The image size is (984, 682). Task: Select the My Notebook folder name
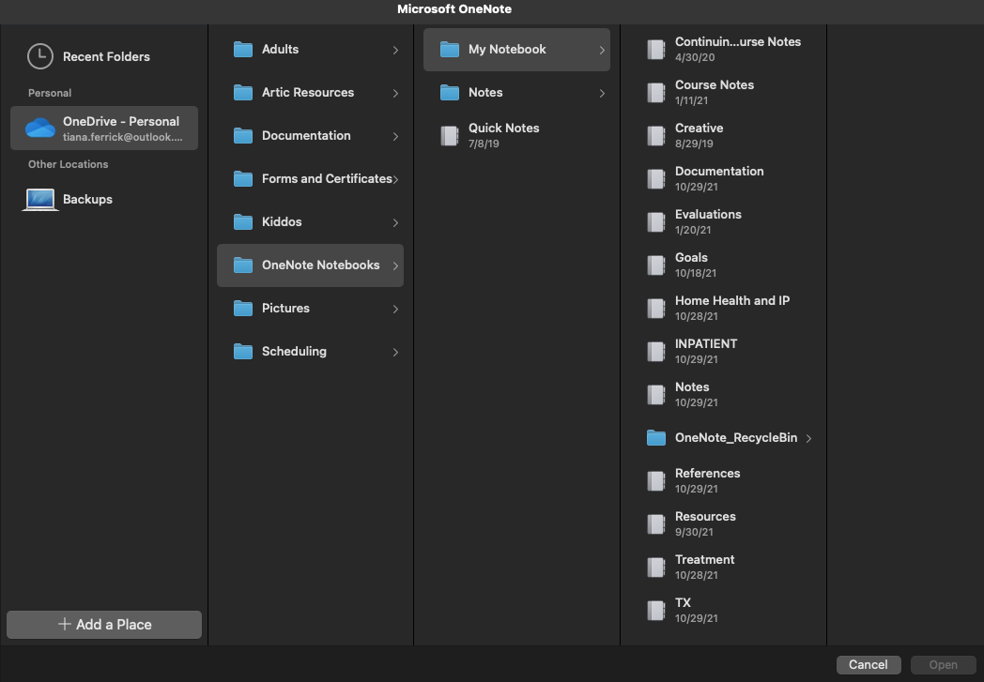507,49
